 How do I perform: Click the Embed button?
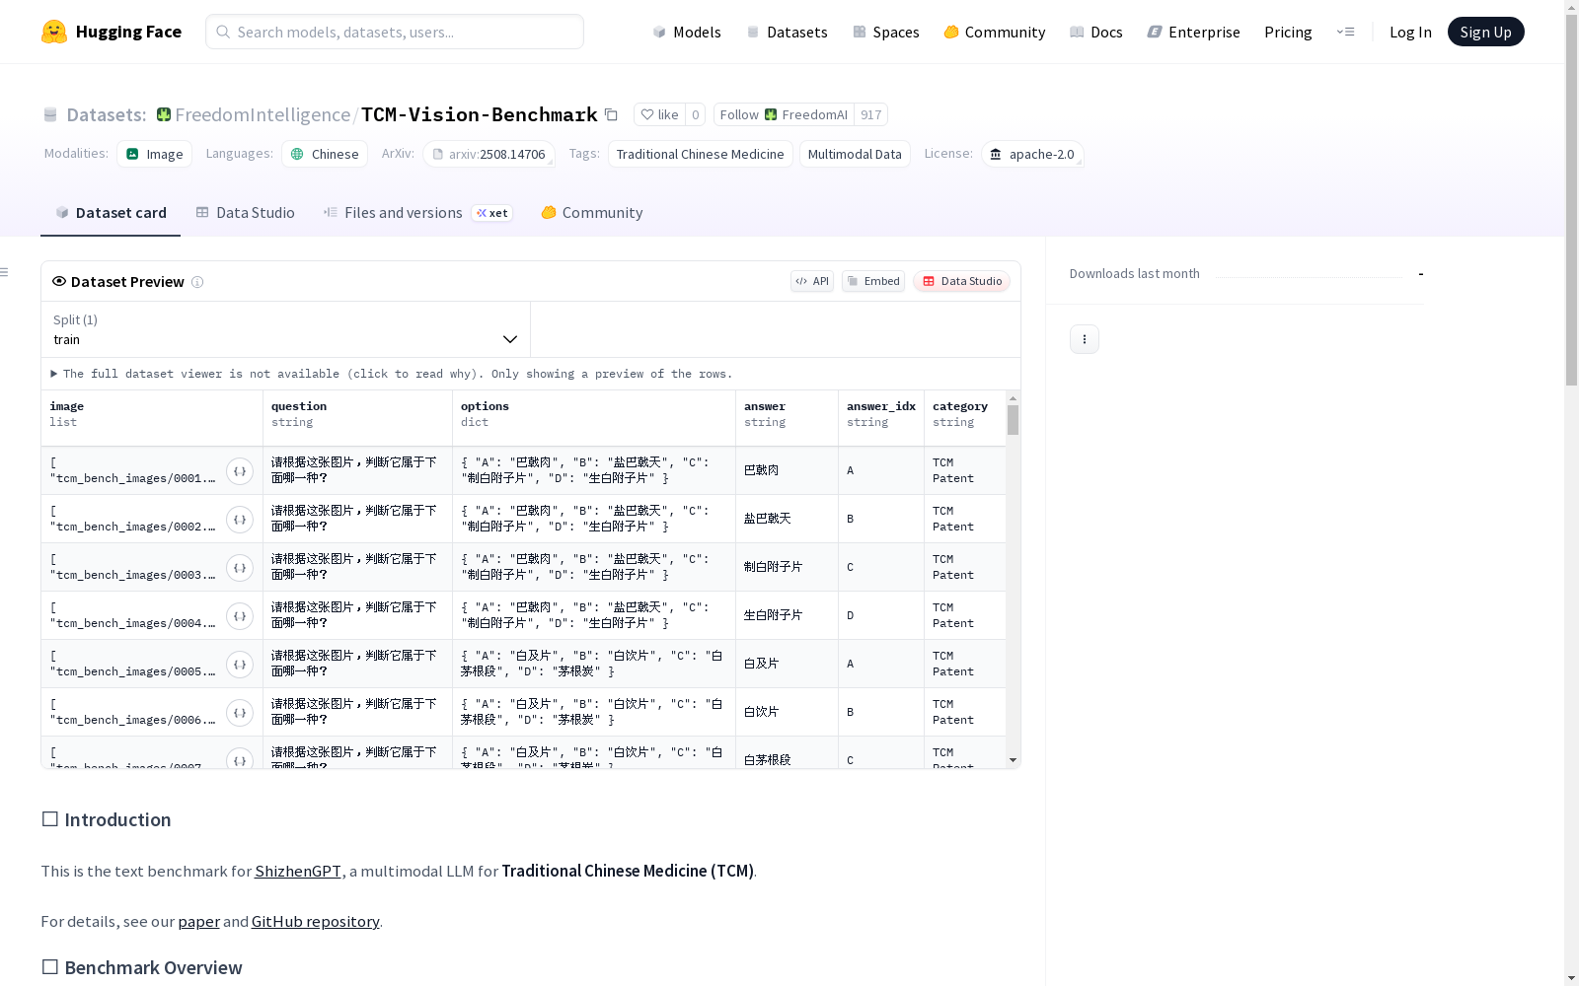pos(873,281)
